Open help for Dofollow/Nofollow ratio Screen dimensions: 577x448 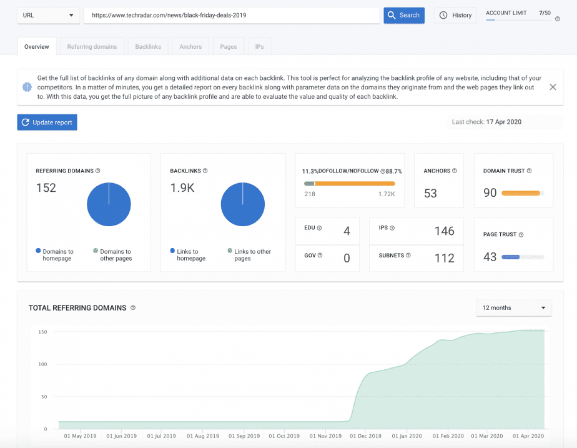(383, 171)
